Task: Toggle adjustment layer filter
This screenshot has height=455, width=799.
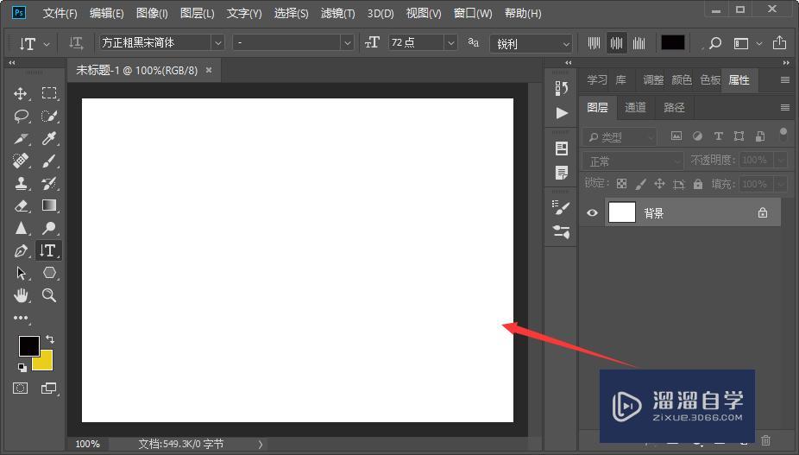Action: [697, 136]
